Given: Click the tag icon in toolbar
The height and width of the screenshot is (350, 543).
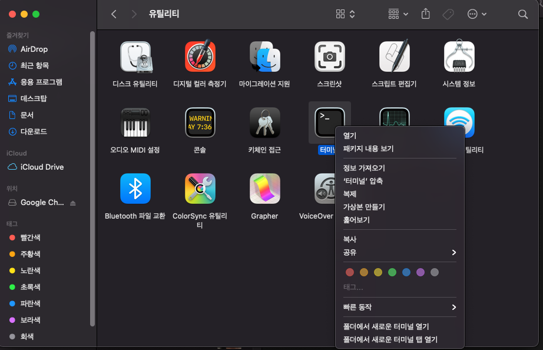Looking at the screenshot, I should tap(448, 14).
